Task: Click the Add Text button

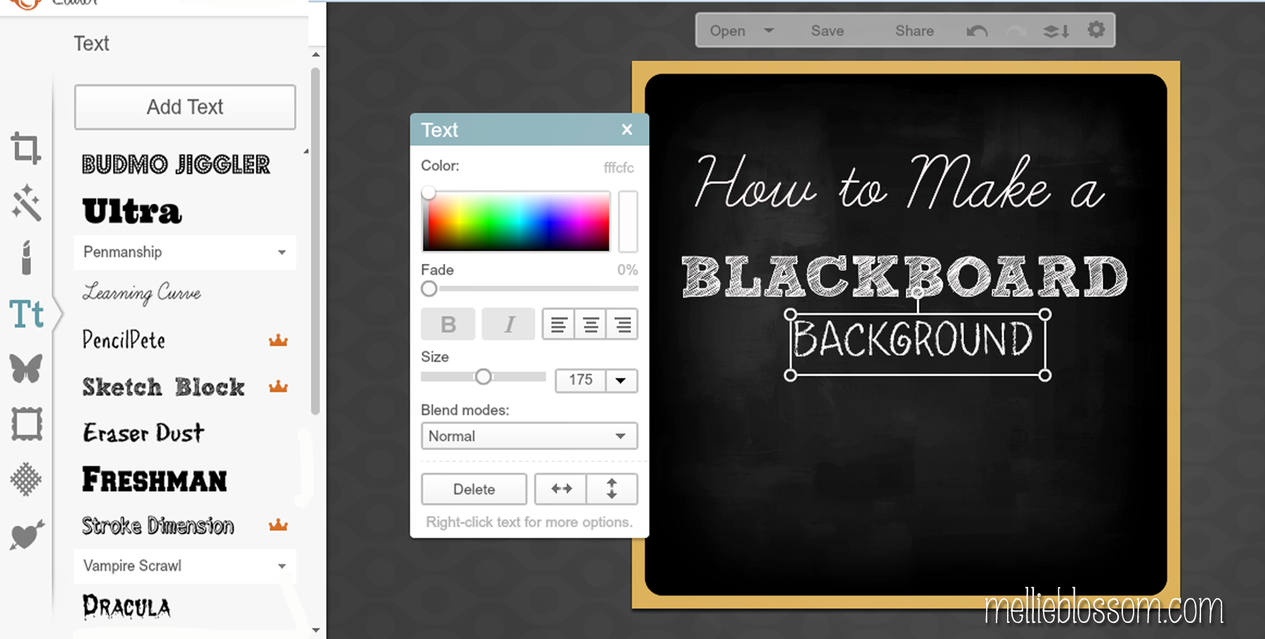Action: click(184, 107)
